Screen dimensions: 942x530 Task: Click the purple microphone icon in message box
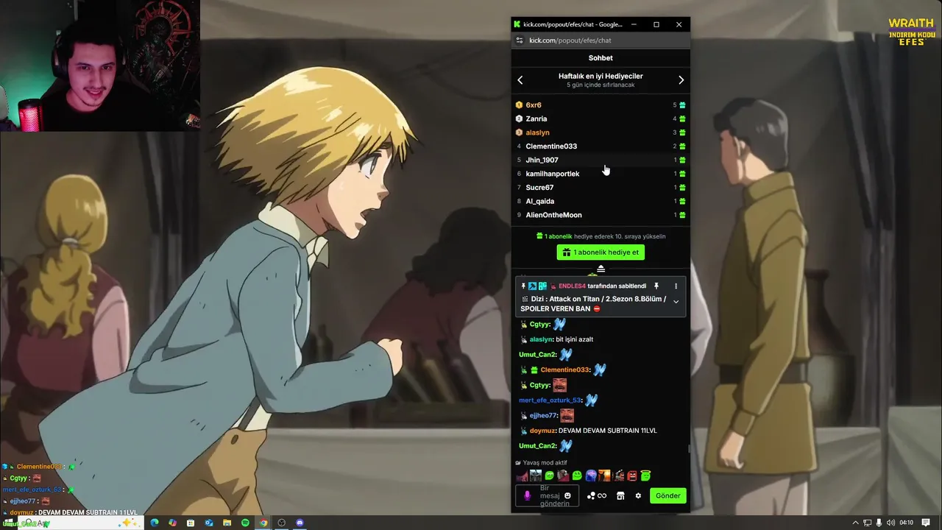pyautogui.click(x=527, y=495)
